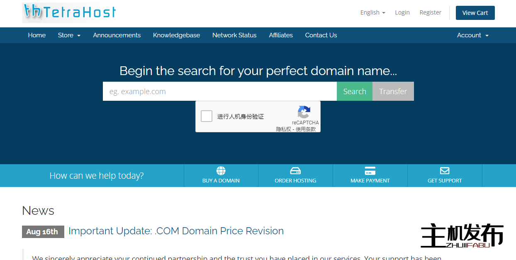The image size is (516, 260).
Task: Click the Buy a Domain globe icon
Action: coord(221,171)
